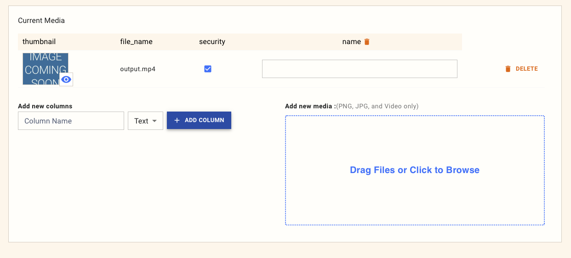The image size is (571, 258).
Task: Open the Text column type dropdown
Action: click(145, 121)
